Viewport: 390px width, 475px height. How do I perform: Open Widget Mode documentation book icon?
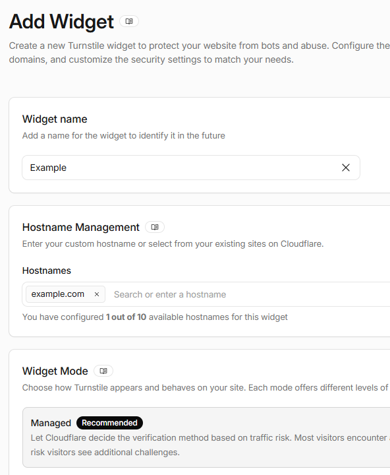click(x=103, y=371)
